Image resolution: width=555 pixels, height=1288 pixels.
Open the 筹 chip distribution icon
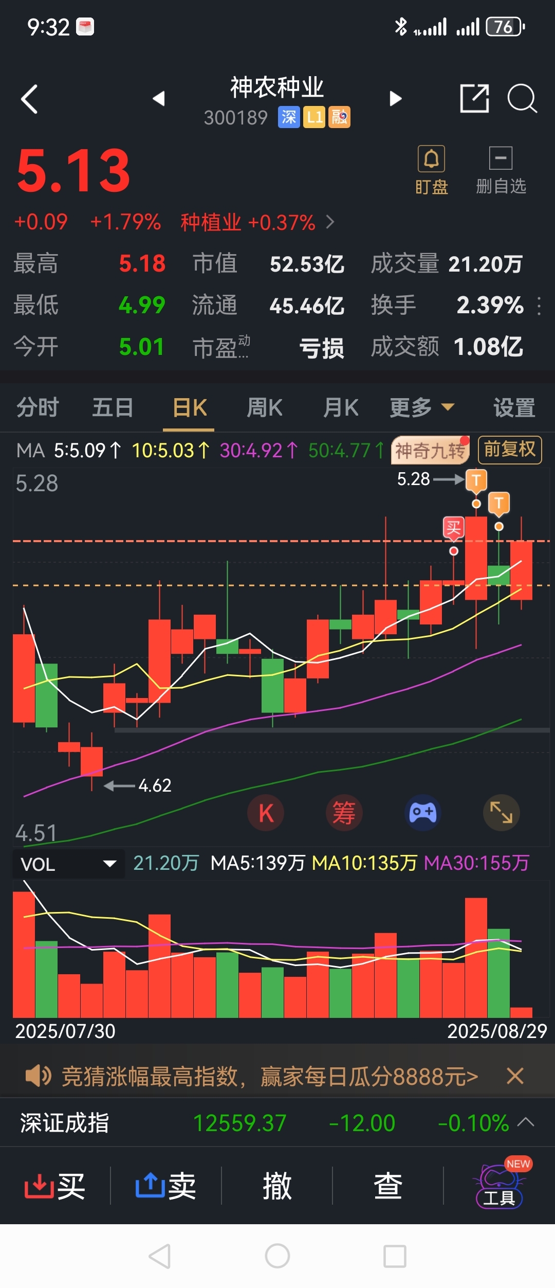pos(344,813)
